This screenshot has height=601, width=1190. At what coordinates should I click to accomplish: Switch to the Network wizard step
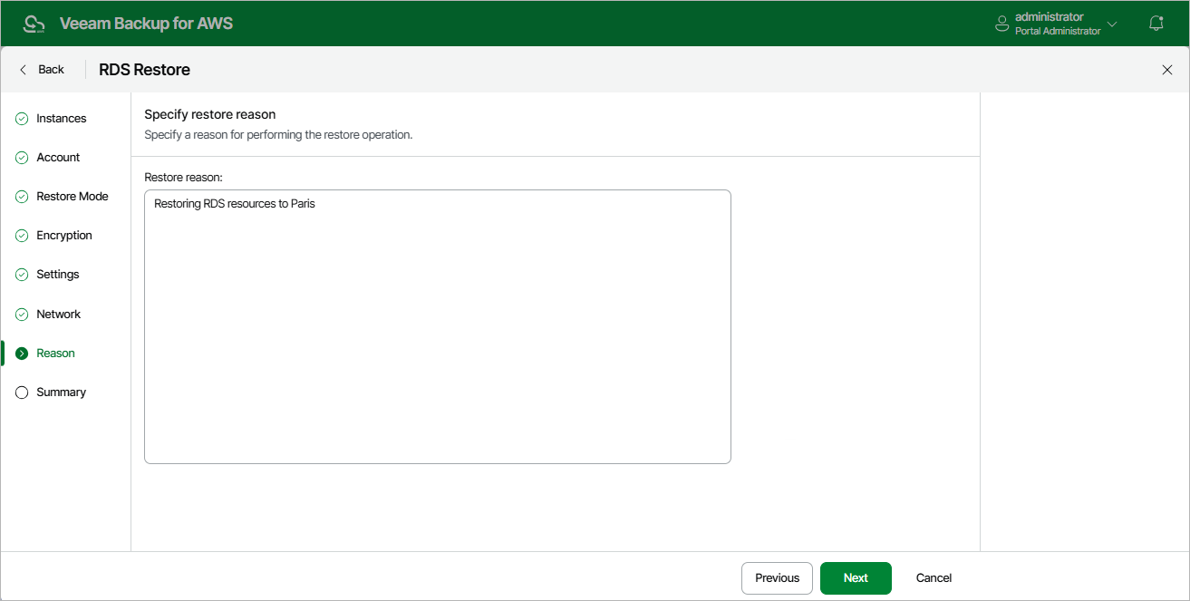[x=59, y=315]
